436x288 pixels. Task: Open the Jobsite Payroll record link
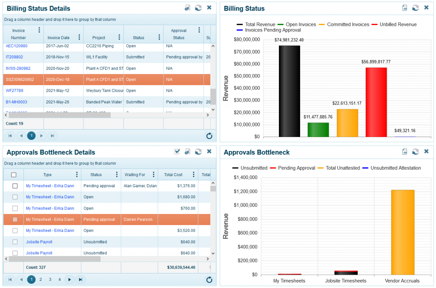coord(38,241)
